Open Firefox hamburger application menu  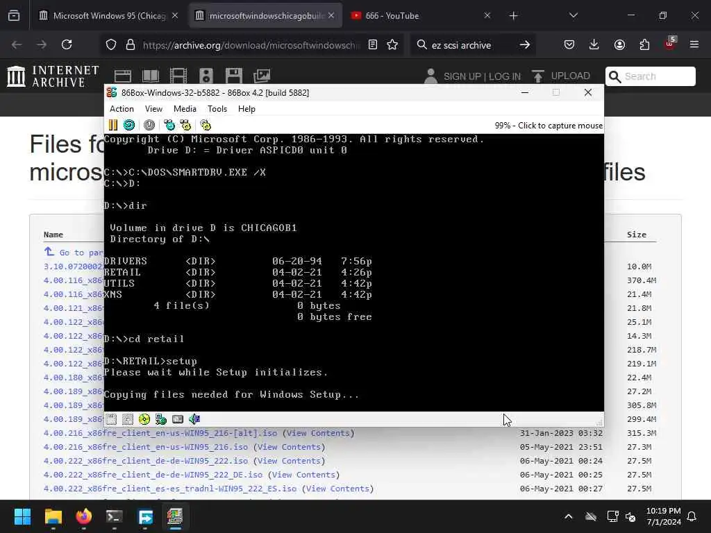click(694, 44)
